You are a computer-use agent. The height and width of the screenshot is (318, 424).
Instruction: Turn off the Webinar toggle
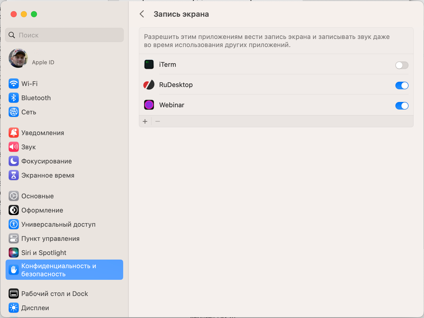click(x=402, y=106)
